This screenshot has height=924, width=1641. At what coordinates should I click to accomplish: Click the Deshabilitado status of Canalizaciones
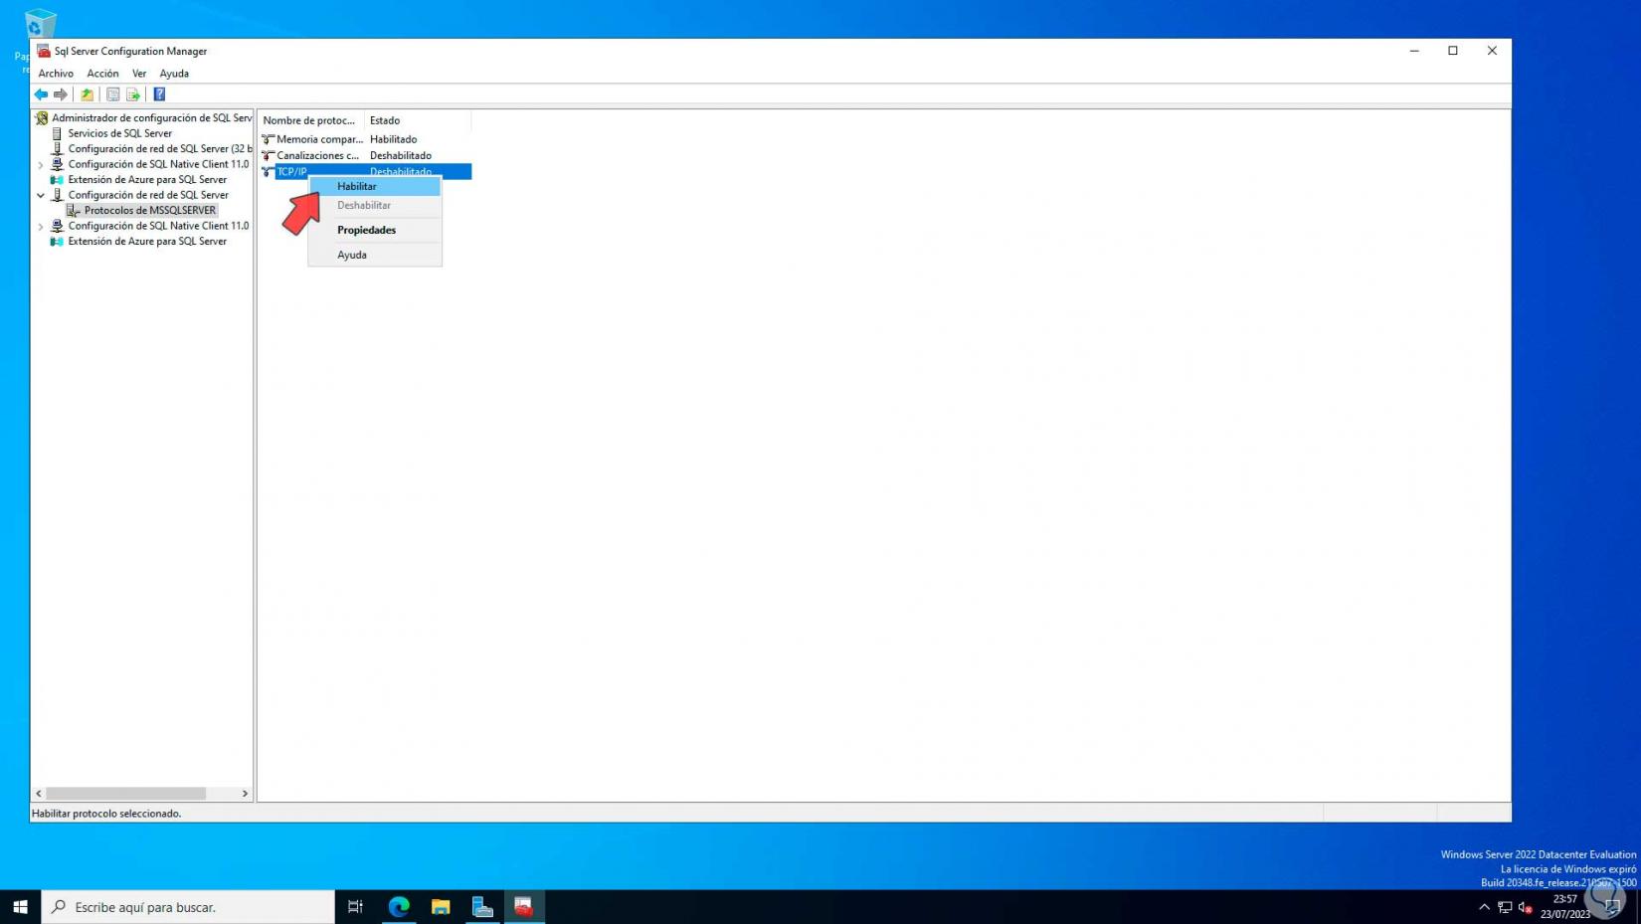tap(401, 155)
